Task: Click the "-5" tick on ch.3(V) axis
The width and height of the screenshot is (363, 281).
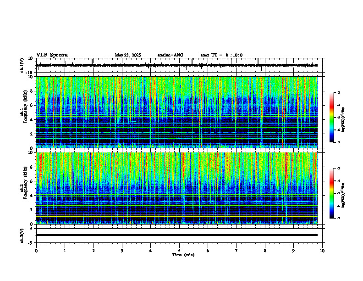Action: 31,243
